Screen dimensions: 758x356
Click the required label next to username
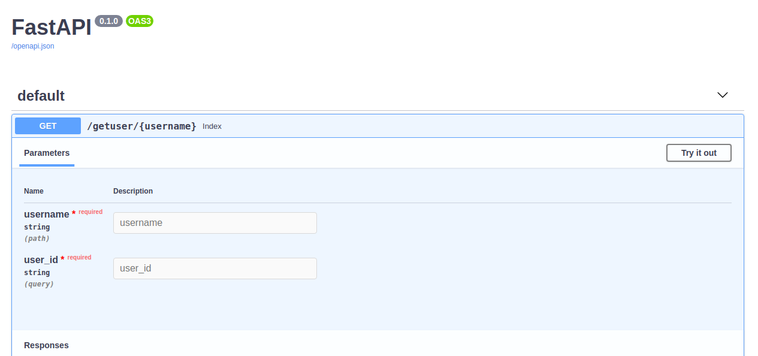tap(90, 212)
